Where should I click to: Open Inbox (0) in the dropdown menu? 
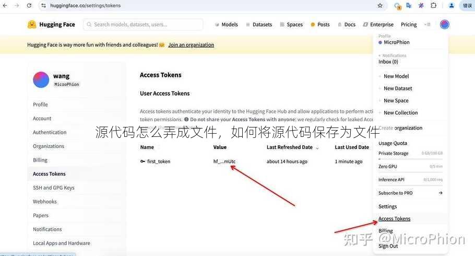[388, 62]
